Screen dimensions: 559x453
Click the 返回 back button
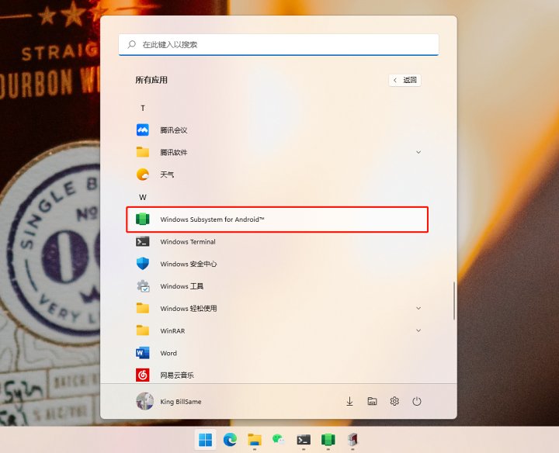point(404,80)
